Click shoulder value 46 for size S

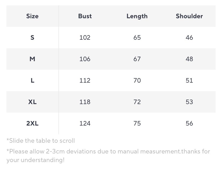189,38
